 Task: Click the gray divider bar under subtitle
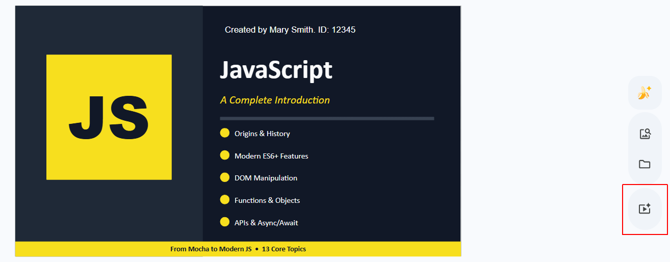pyautogui.click(x=326, y=118)
